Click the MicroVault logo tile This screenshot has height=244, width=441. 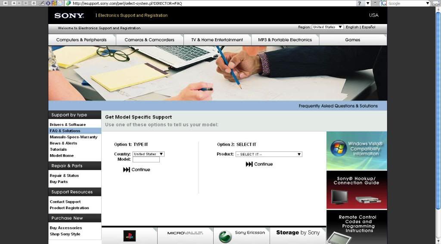185,235
